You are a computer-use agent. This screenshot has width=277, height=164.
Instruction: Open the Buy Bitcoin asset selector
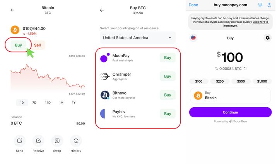tap(230, 95)
